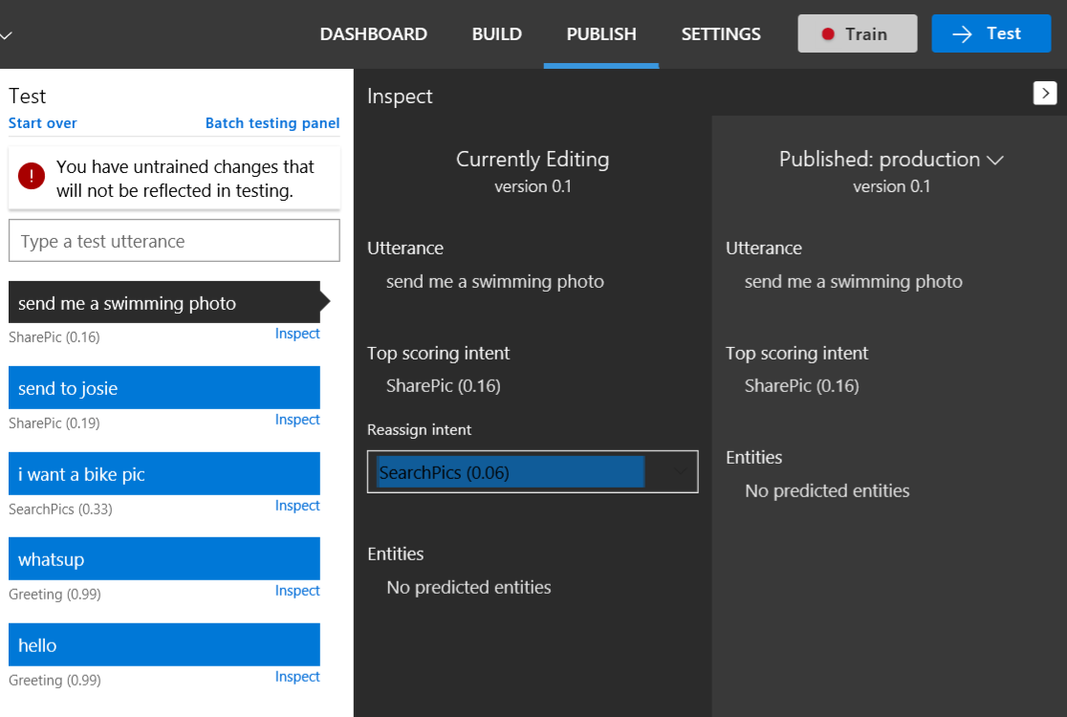Open the PUBLISH tab
Viewport: 1067px width, 717px height.
point(601,34)
